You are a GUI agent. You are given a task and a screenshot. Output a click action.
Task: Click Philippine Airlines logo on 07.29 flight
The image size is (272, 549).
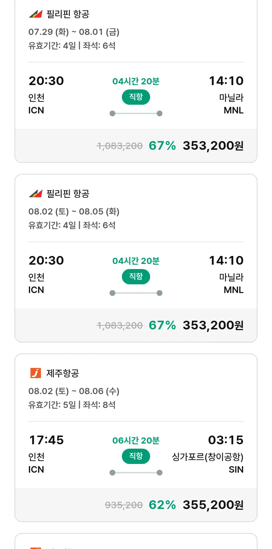(x=36, y=14)
